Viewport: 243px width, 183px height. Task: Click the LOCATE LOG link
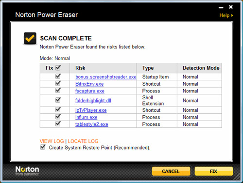[x=83, y=141]
